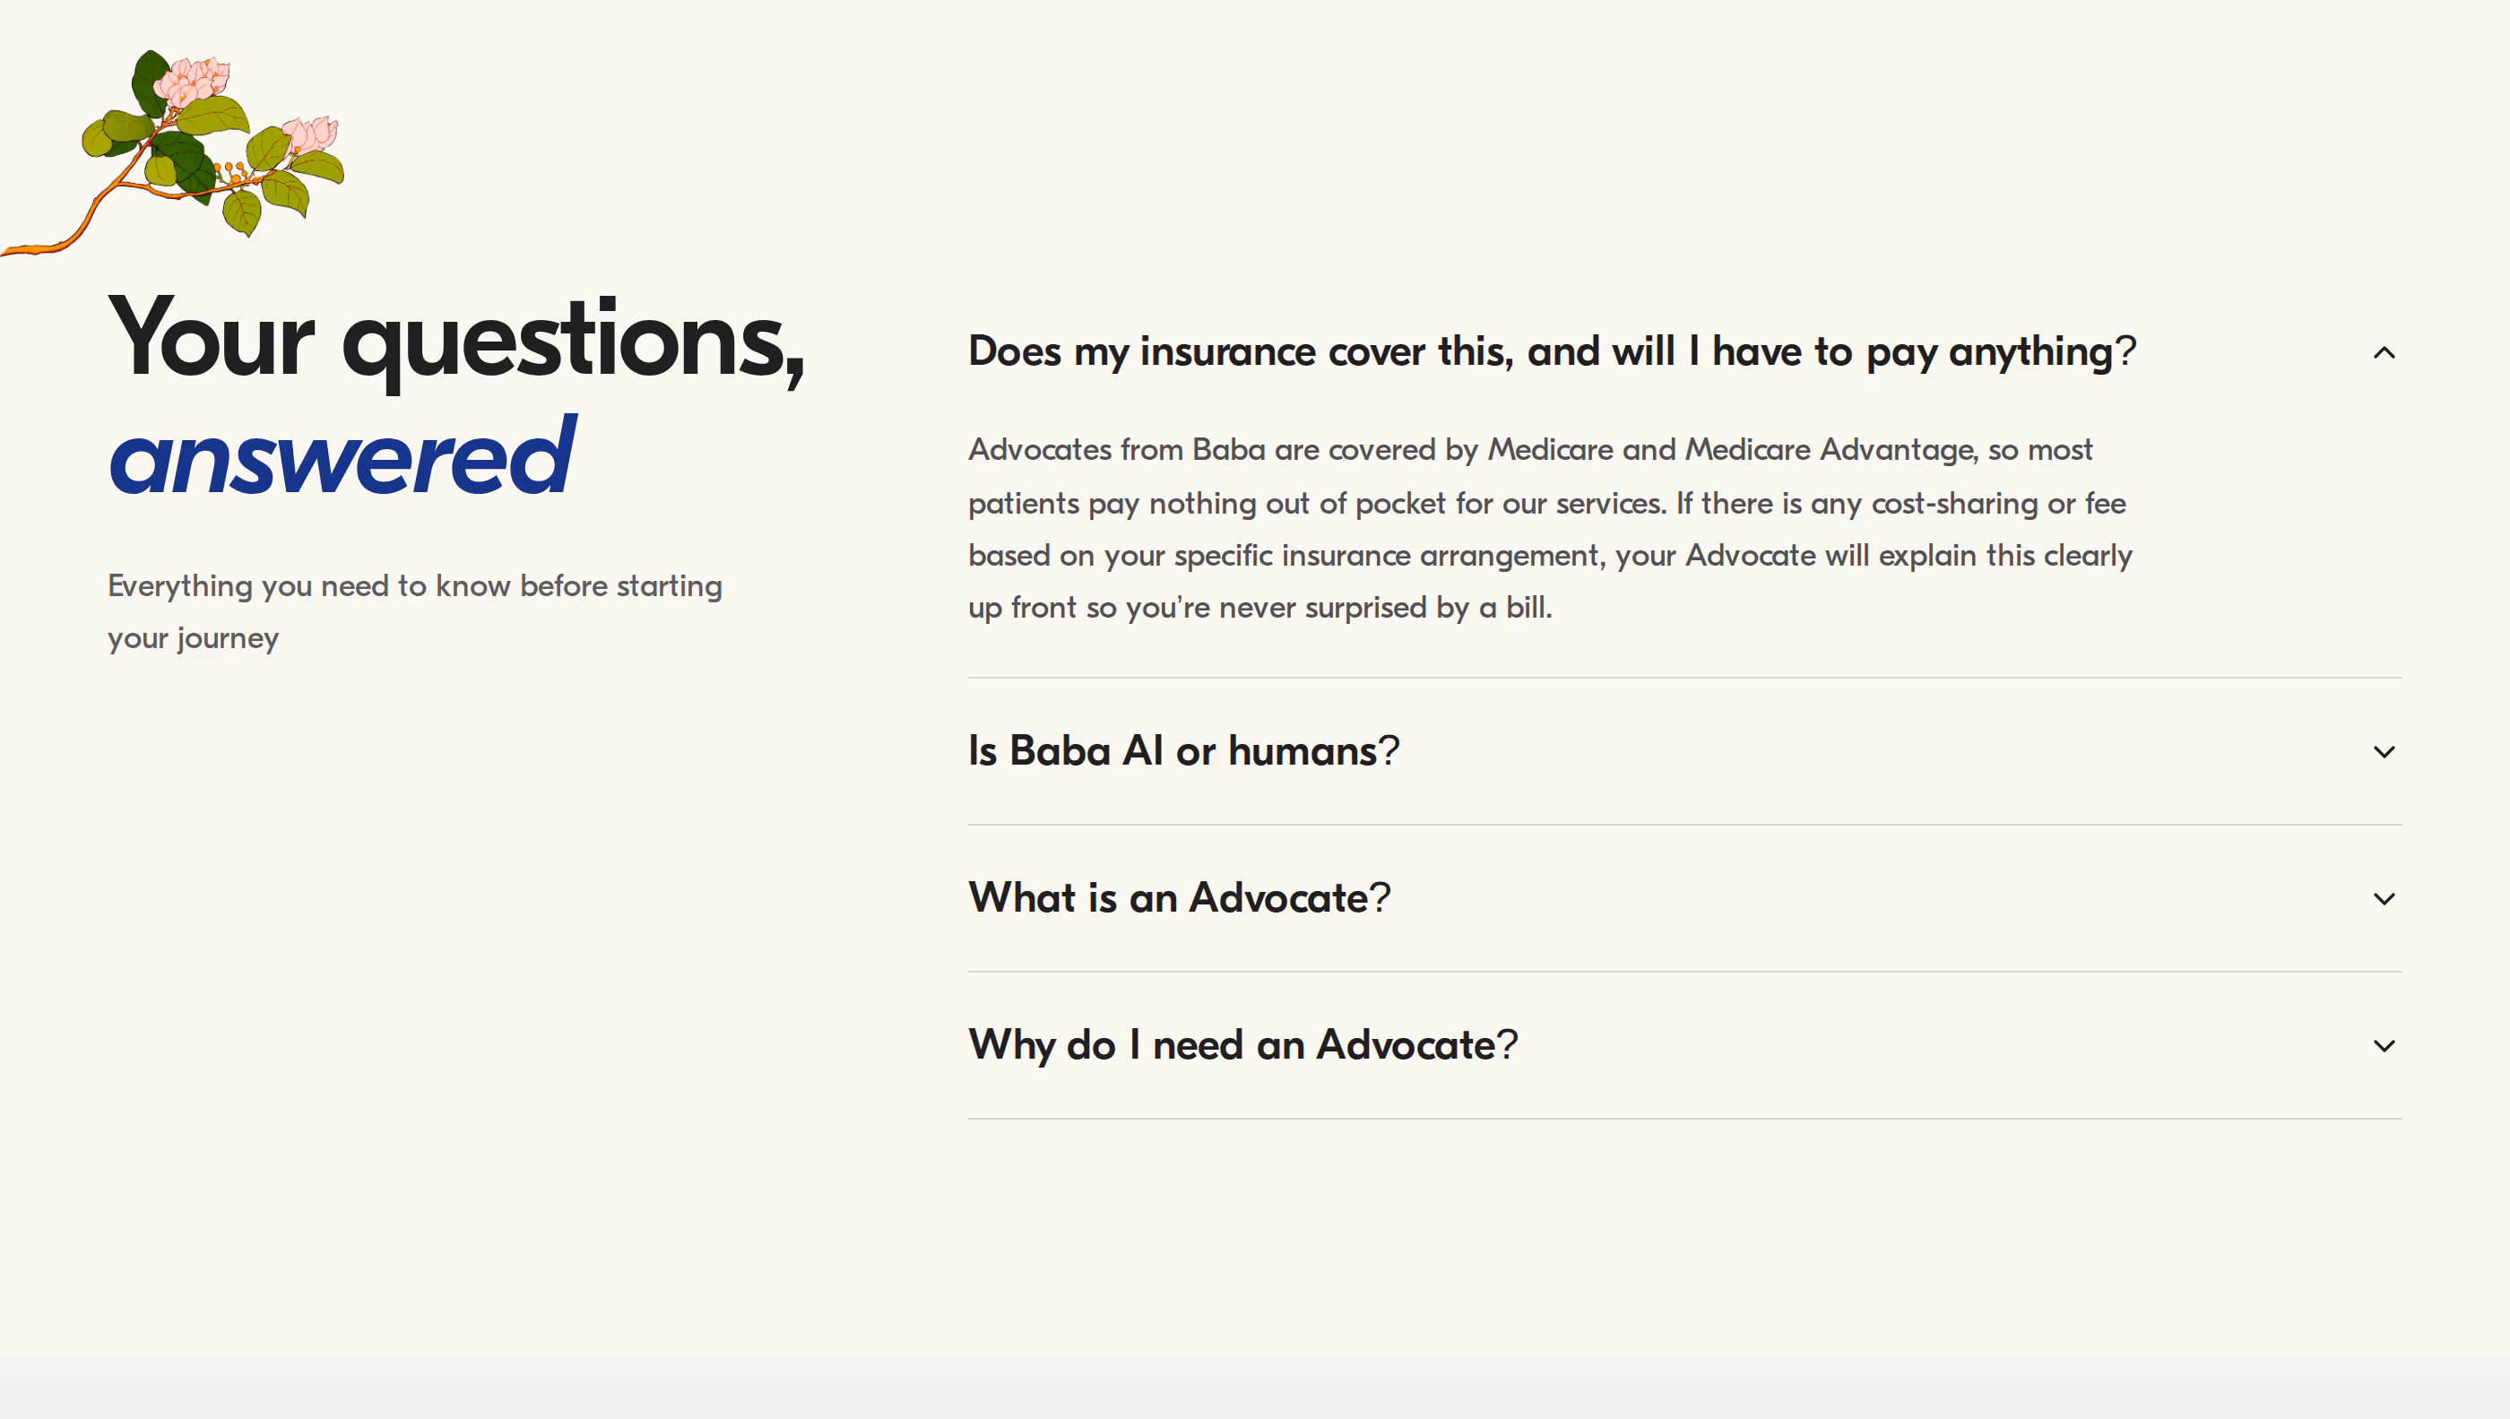Click the 'your journey' subtitle line
Viewport: 2510px width, 1419px height.
click(193, 638)
